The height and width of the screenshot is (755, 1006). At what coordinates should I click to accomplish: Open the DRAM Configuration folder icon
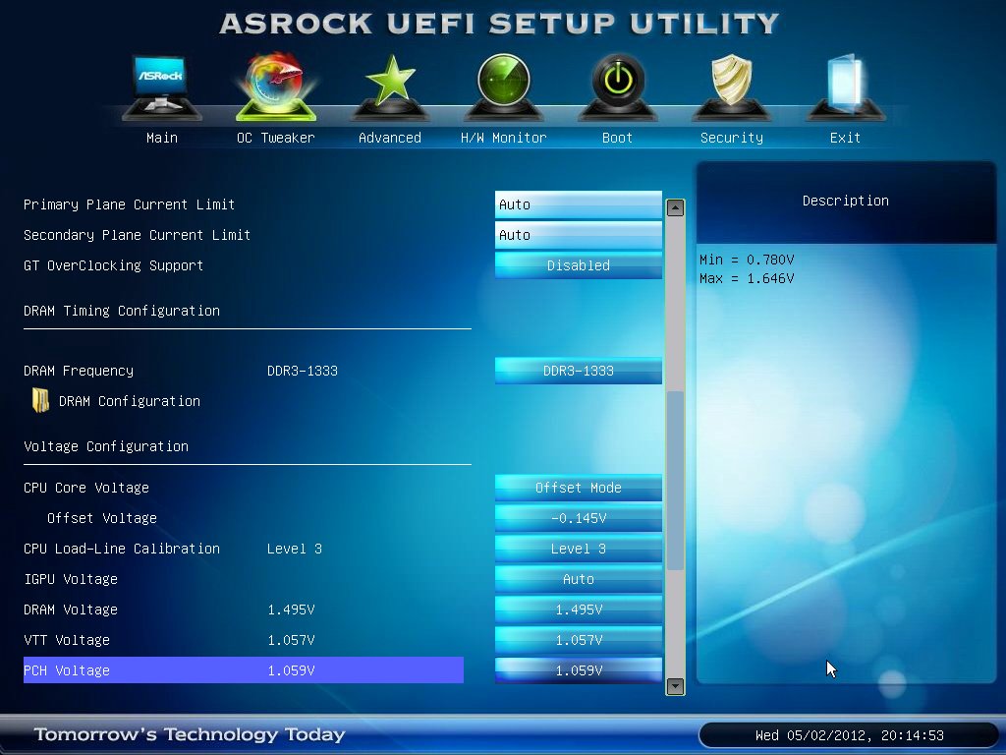point(40,400)
